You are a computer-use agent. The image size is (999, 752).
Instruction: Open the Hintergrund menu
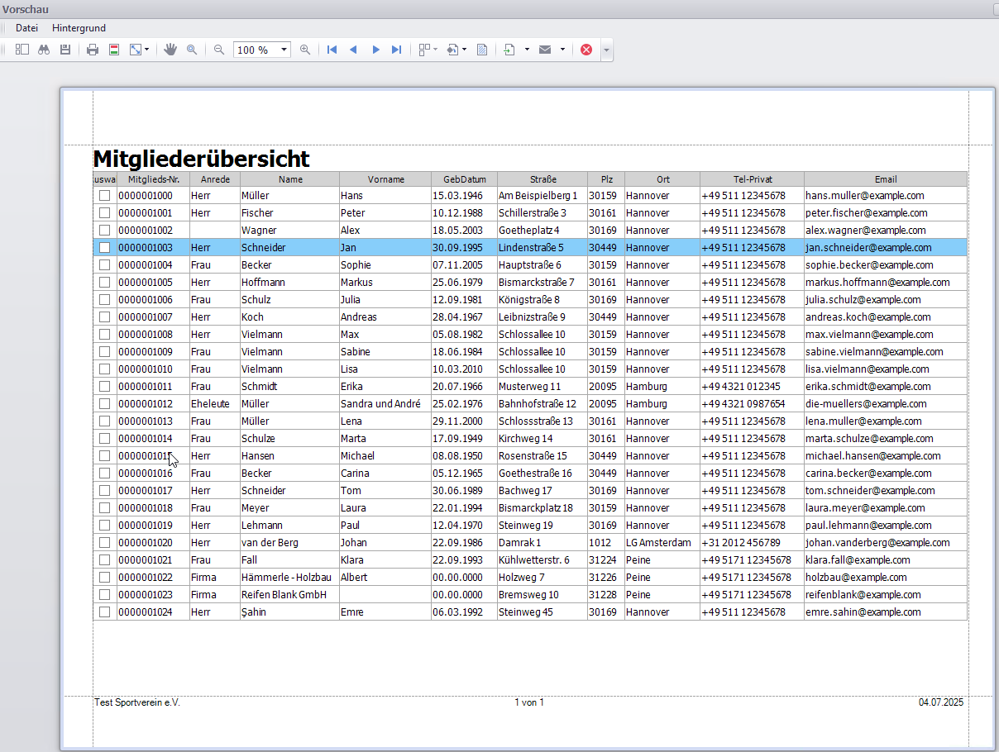[79, 28]
